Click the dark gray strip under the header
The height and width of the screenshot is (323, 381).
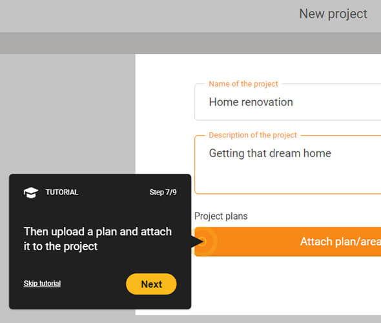point(190,43)
